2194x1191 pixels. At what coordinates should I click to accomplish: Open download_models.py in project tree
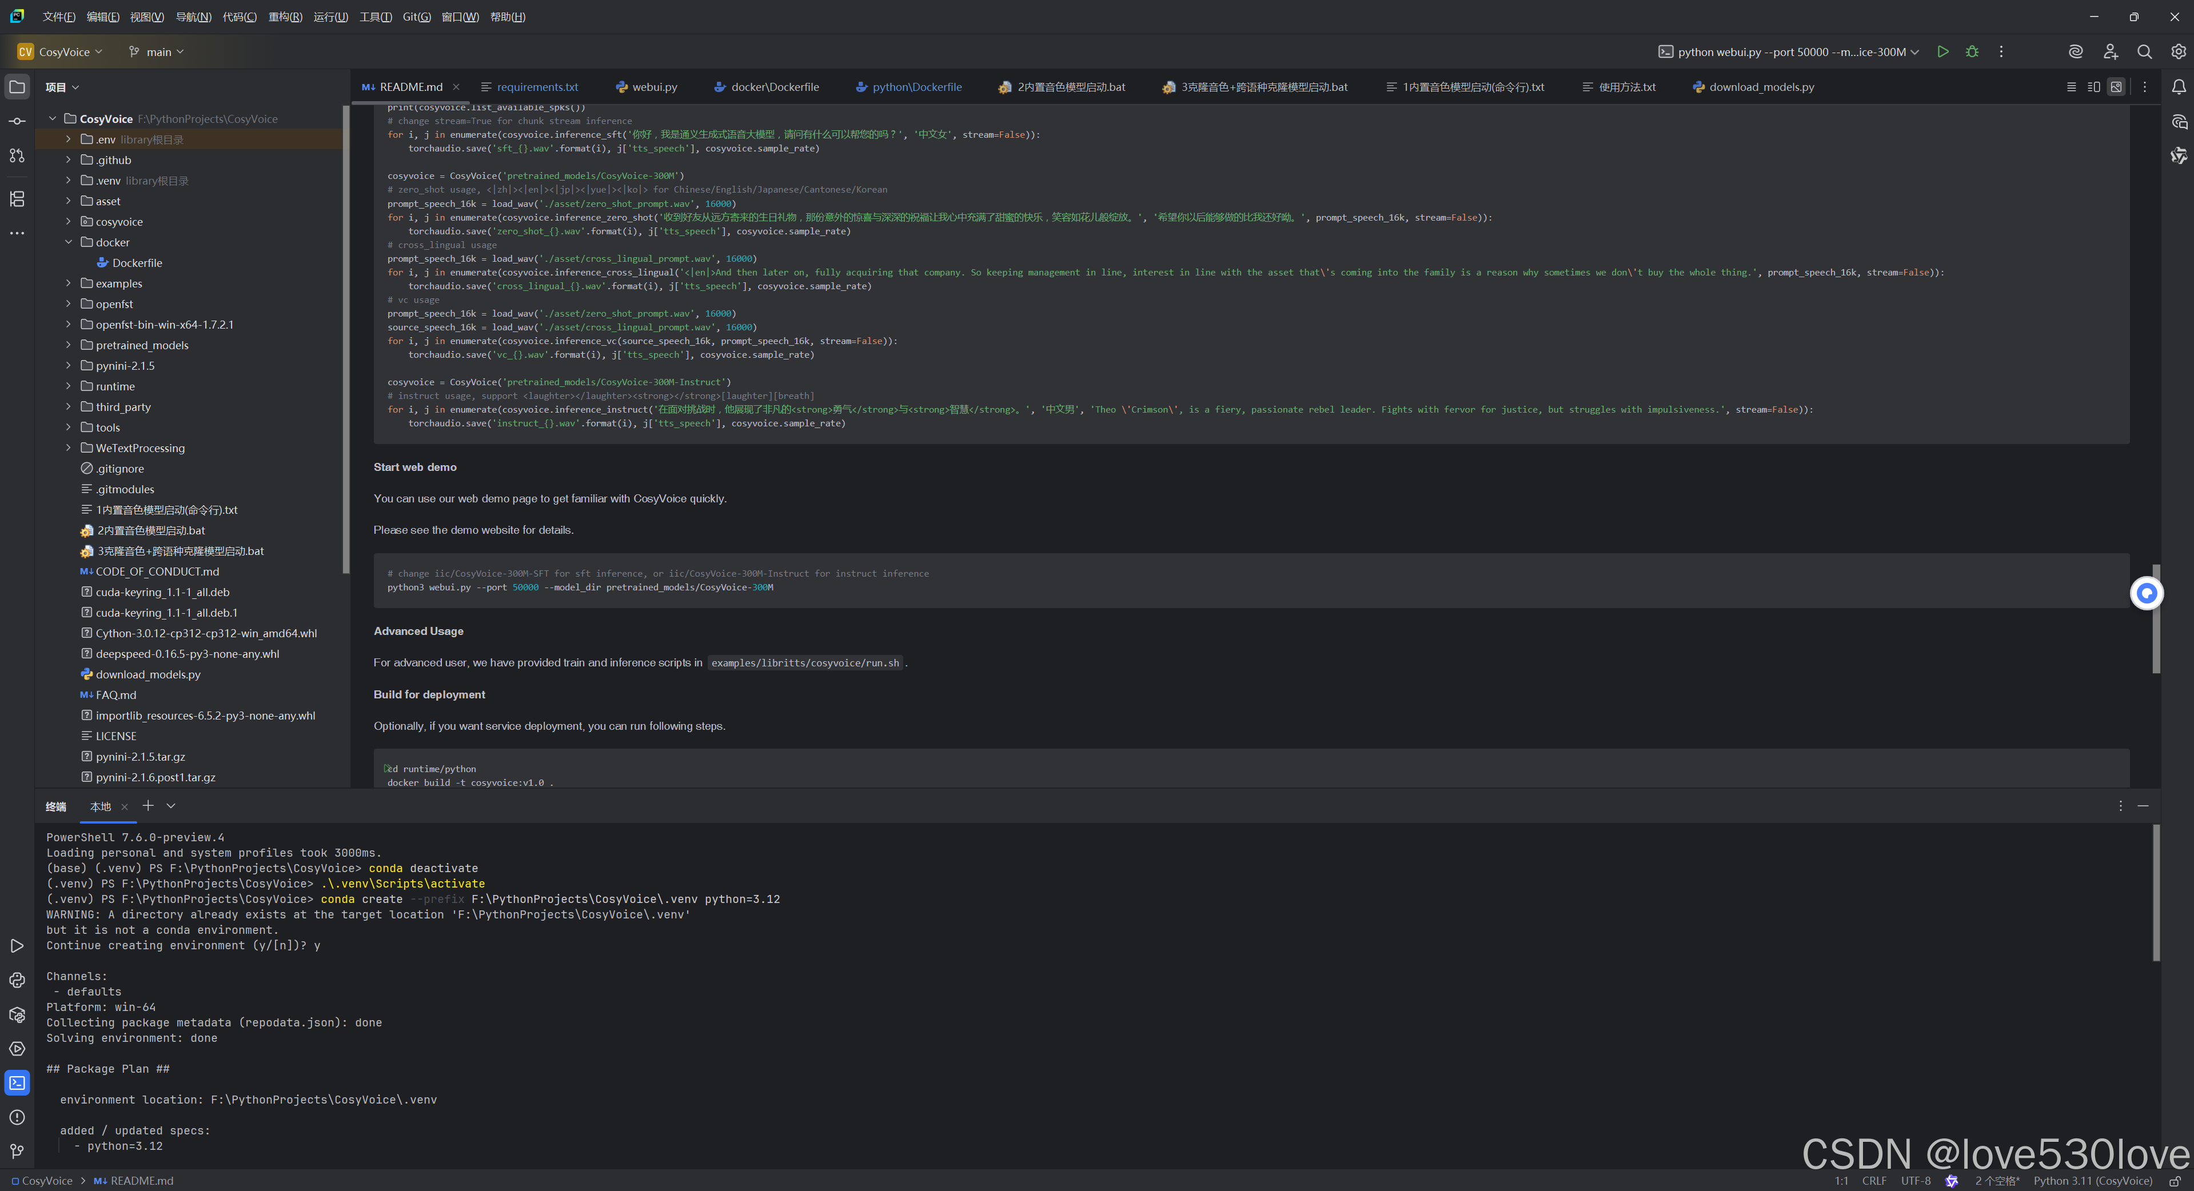pos(148,674)
